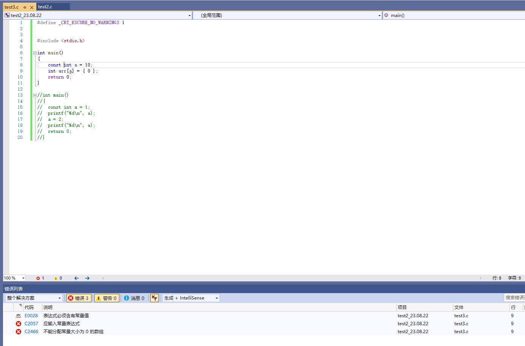Toggle the 消息 0 messages filter

(134, 298)
